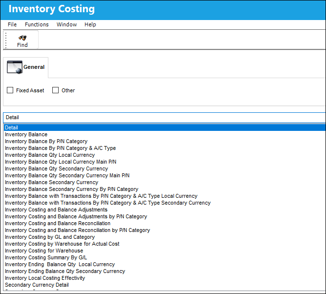326x294 pixels.
Task: Open the Window menu
Action: click(x=66, y=24)
